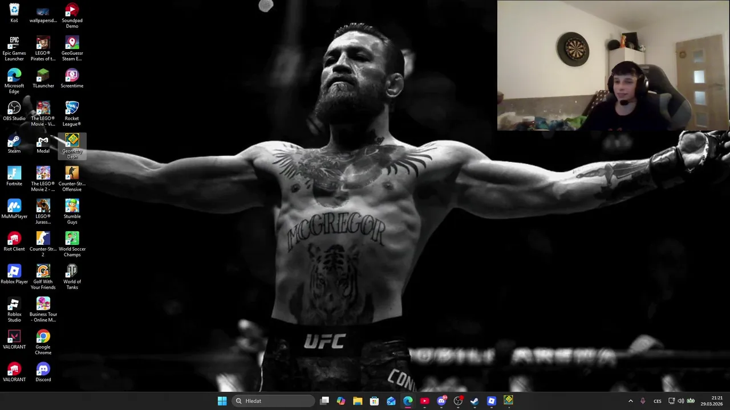Select the Steam desktop shortcut
Image resolution: width=730 pixels, height=410 pixels.
point(14,144)
